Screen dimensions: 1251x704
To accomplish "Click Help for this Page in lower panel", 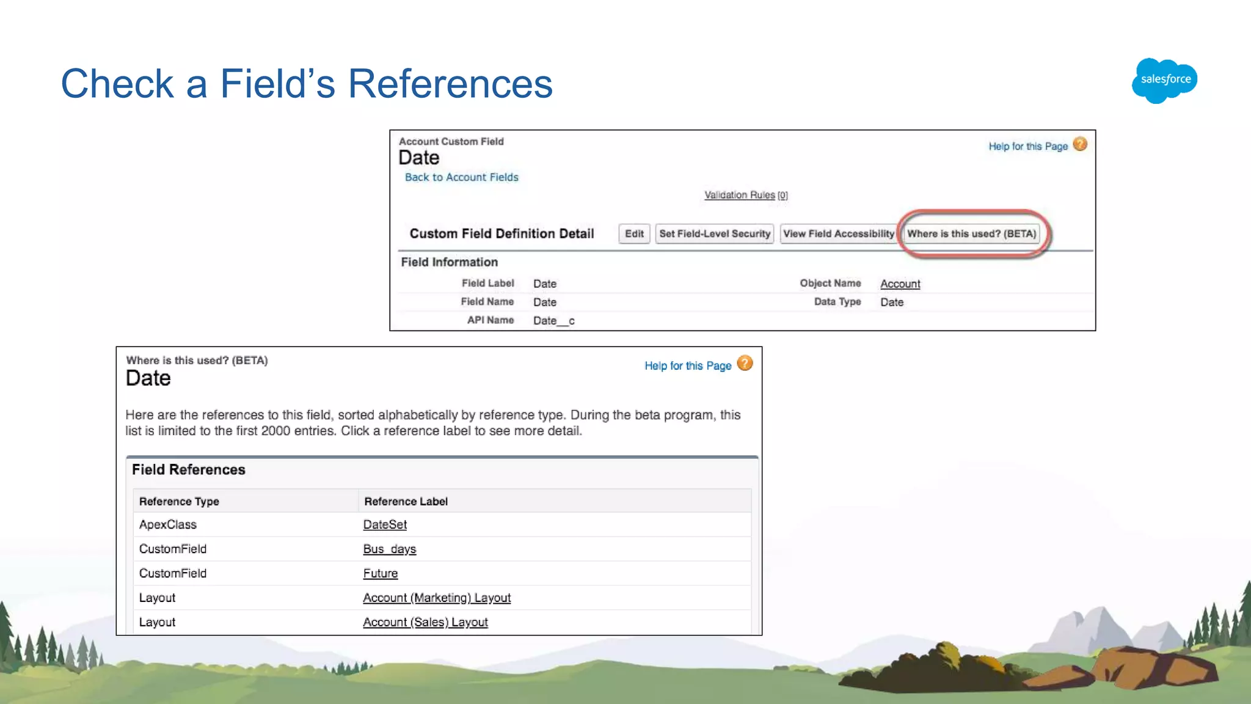I will coord(688,366).
